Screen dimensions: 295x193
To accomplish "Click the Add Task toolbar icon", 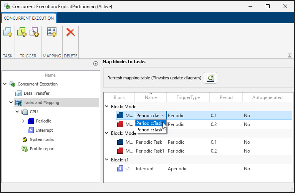I will pos(7,33).
